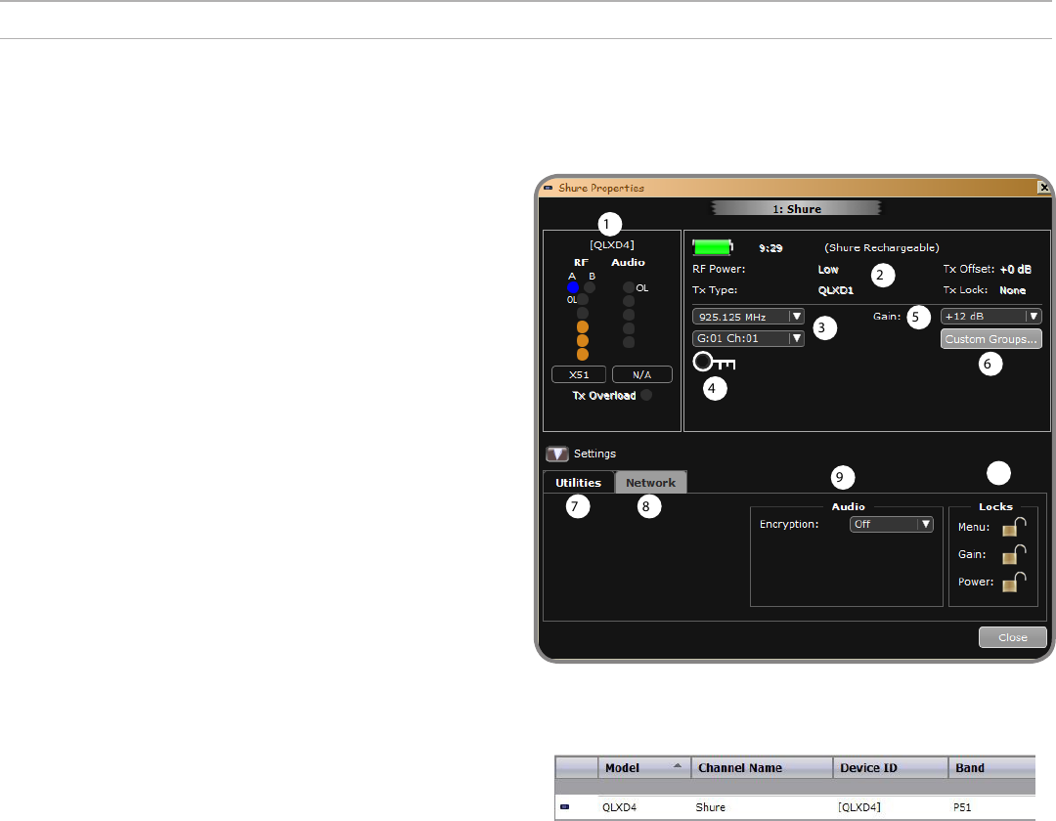
Task: Click the [QLXD4] device label
Action: [611, 245]
